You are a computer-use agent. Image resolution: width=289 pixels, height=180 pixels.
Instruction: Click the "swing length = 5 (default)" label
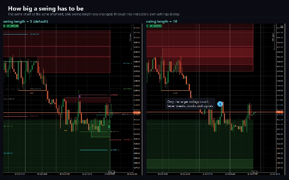coord(26,21)
